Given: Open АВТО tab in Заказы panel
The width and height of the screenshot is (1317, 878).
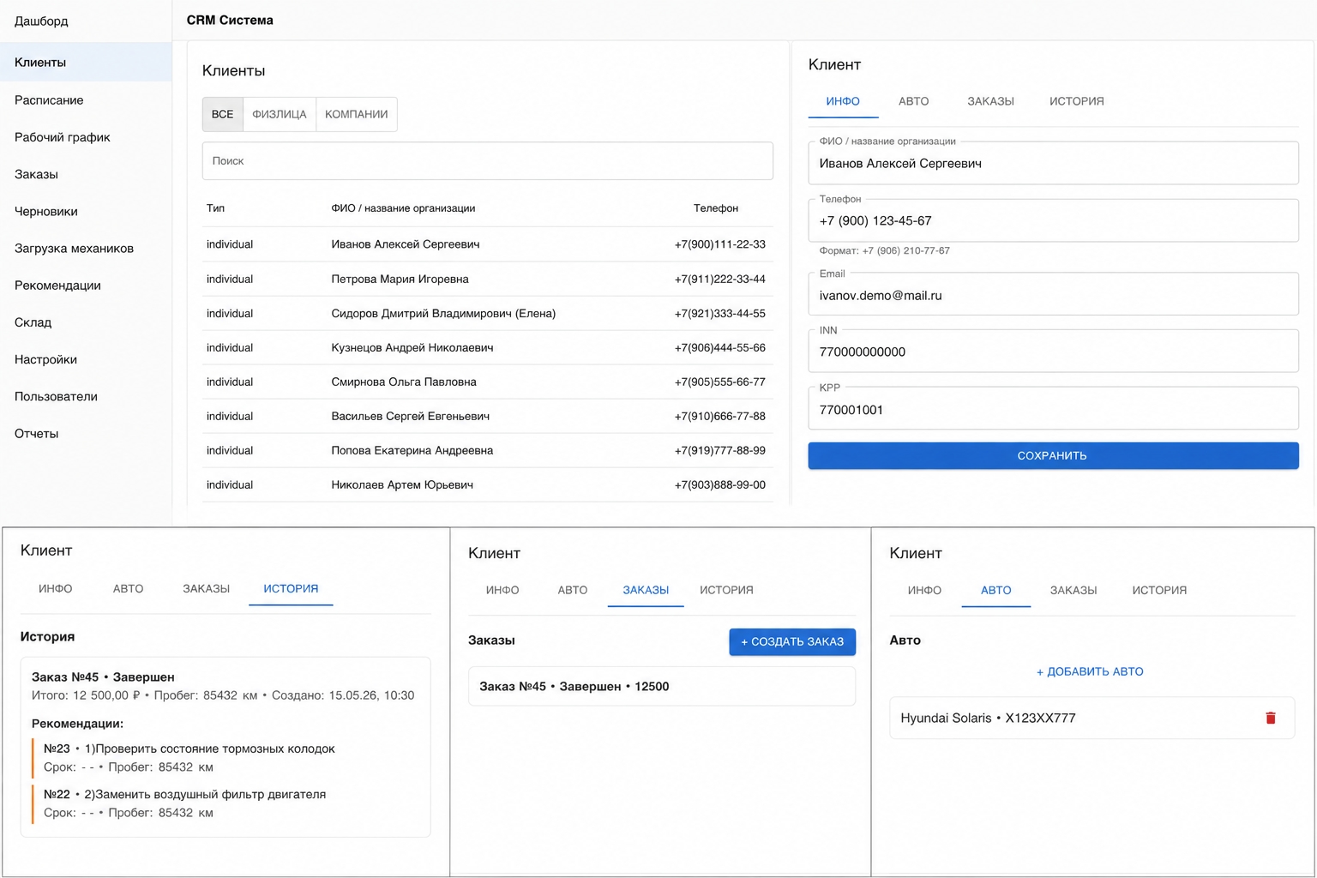Looking at the screenshot, I should (572, 591).
